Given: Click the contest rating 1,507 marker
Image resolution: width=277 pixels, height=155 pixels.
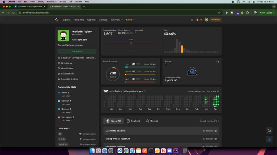Looking at the screenshot, I should [131, 43].
